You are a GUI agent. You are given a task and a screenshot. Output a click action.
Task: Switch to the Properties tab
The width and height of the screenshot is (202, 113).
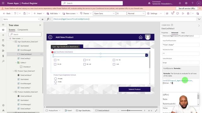(x=165, y=33)
